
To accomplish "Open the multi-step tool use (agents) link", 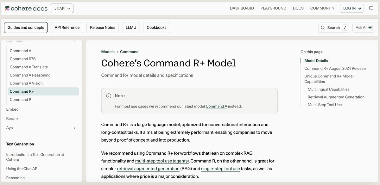I will click(x=162, y=161).
